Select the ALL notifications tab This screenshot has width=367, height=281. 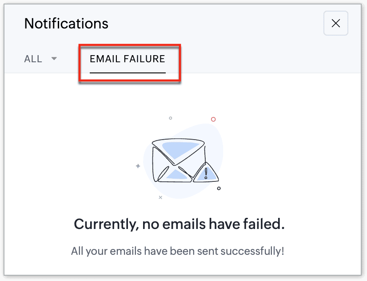point(33,59)
